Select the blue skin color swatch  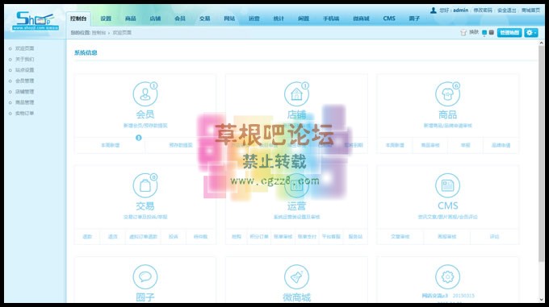click(x=484, y=32)
